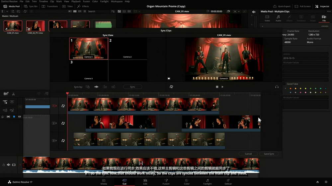Cancel the Sync Clips dialog
The height and width of the screenshot is (186, 332).
point(248,154)
